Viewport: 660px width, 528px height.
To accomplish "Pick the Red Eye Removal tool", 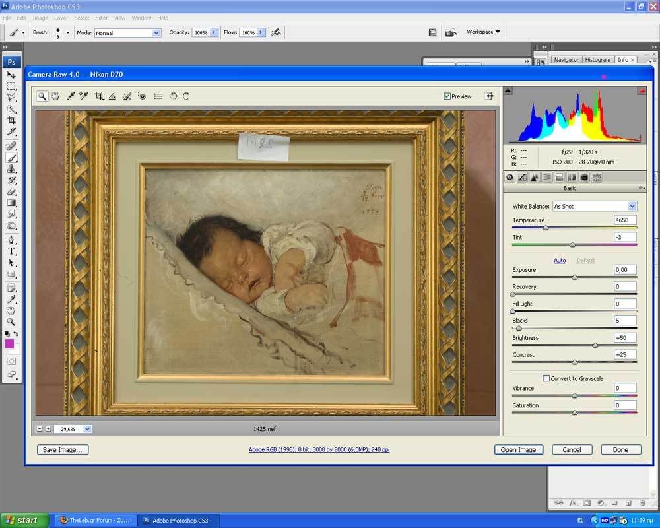I will point(141,96).
